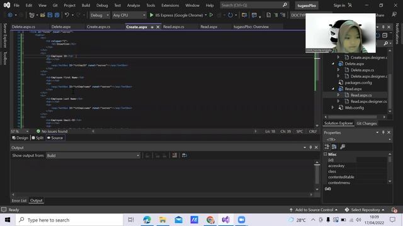Switch to the Git Changes tab
Viewport: 403px width, 226px height.
pos(366,123)
